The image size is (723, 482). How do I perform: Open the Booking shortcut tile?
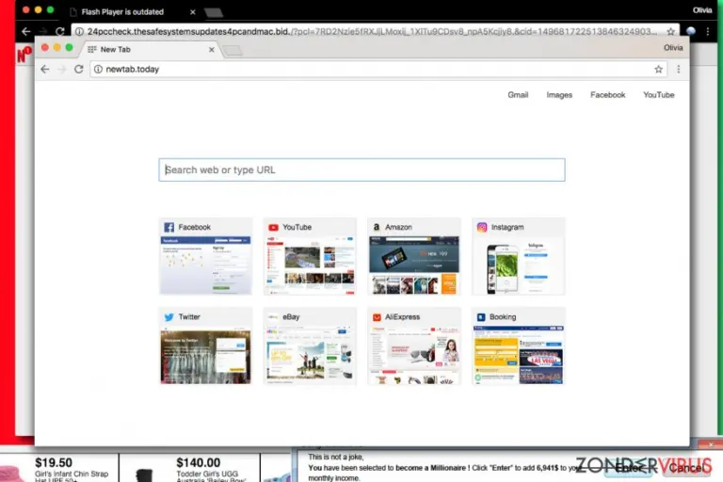click(x=519, y=345)
